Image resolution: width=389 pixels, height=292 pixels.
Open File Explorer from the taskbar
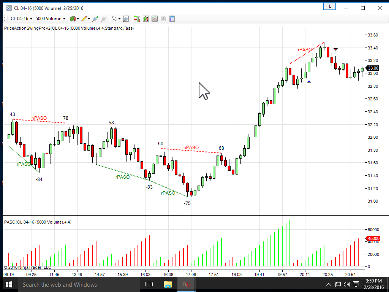click(168, 284)
